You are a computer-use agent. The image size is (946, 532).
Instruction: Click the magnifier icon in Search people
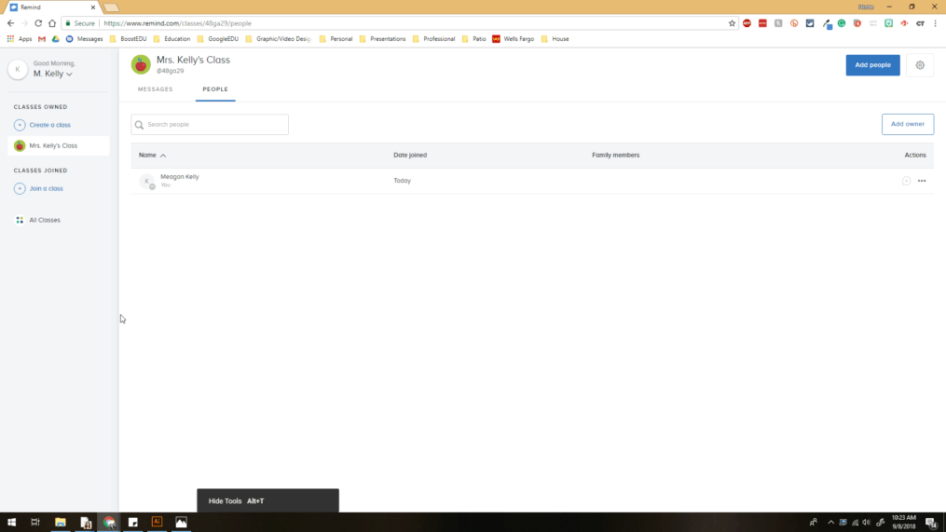click(x=140, y=125)
